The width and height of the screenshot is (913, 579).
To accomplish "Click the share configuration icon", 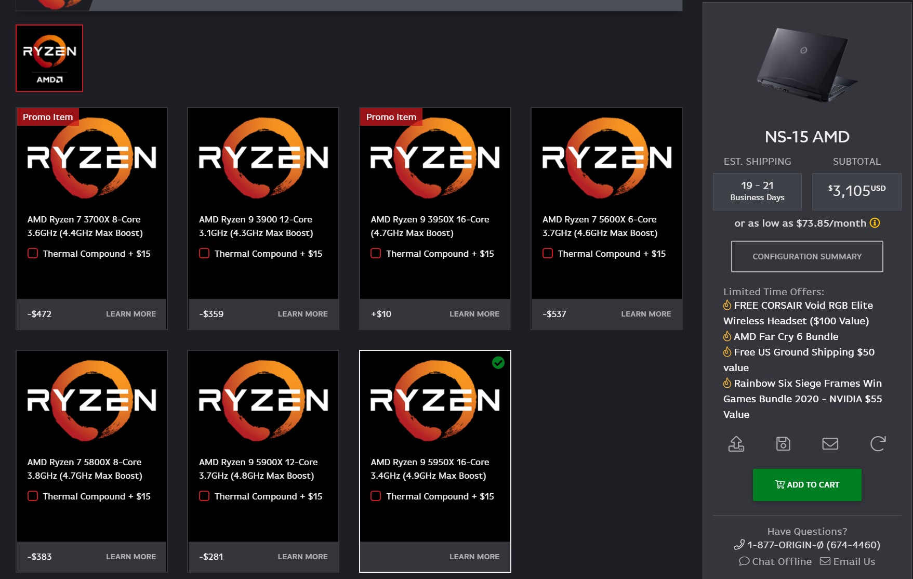I will click(x=736, y=443).
